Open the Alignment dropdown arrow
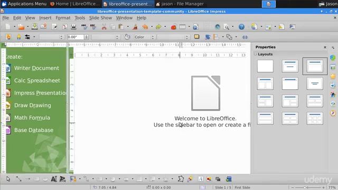Screen dimensions: 338x190 (x=223, y=37)
